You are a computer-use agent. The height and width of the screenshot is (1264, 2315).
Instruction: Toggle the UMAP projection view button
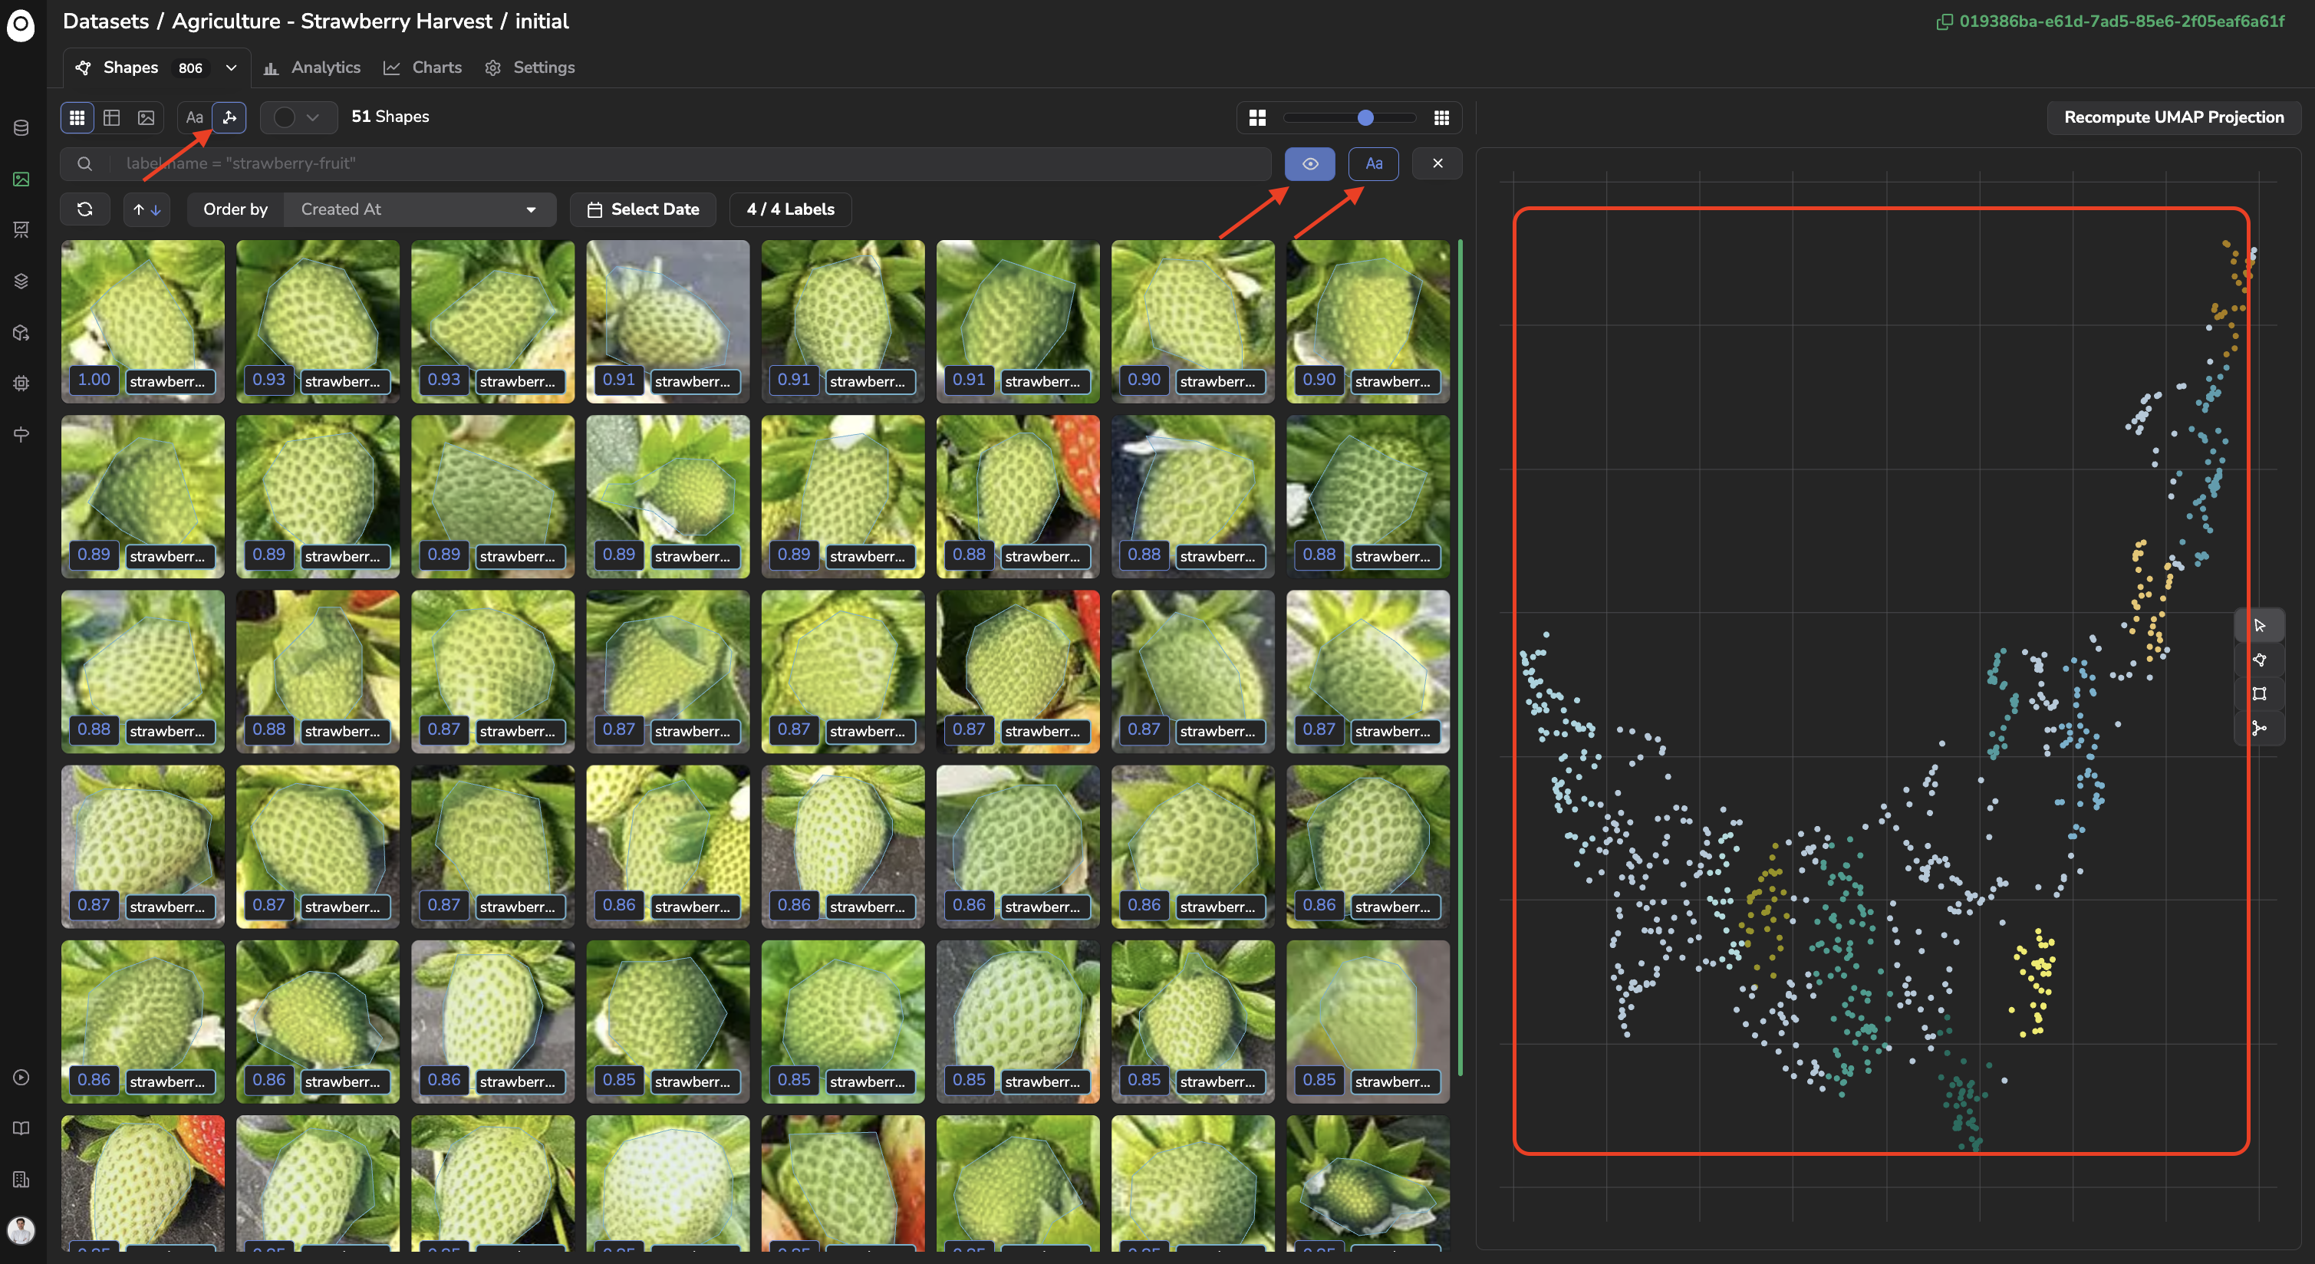click(229, 117)
